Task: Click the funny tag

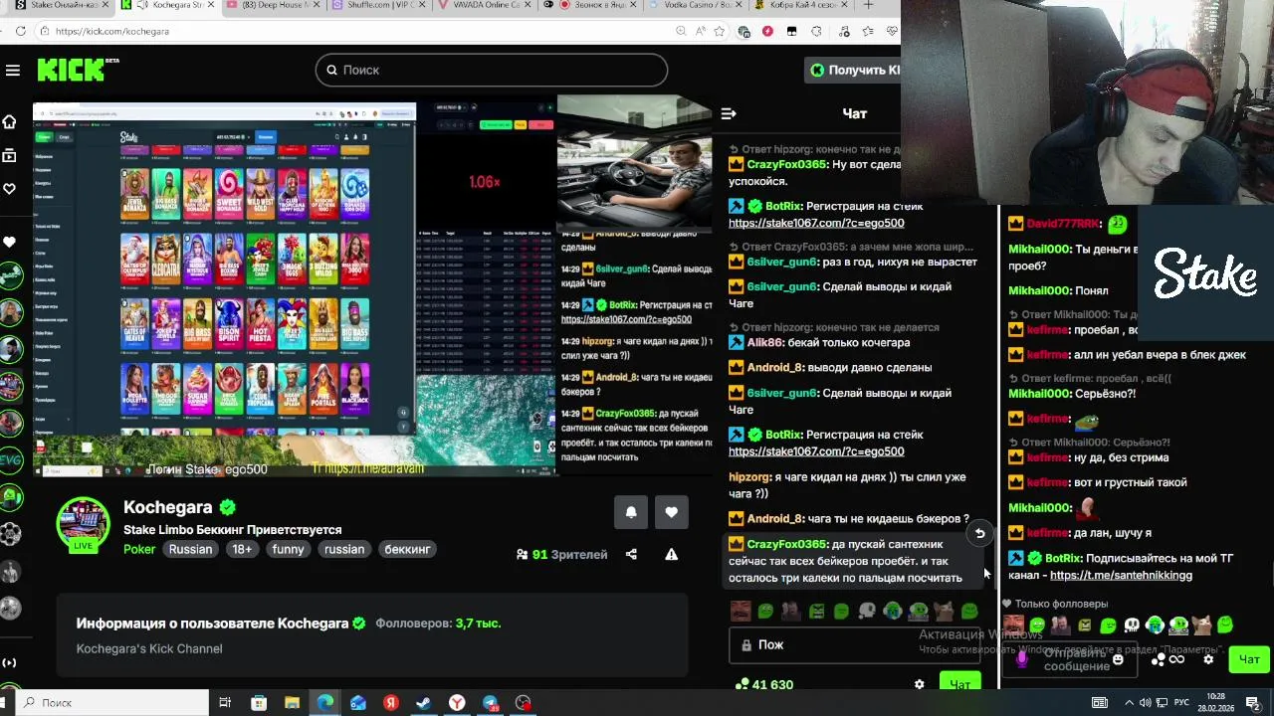Action: 289,549
